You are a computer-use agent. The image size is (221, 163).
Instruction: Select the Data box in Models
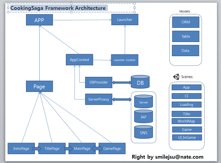tap(186, 50)
